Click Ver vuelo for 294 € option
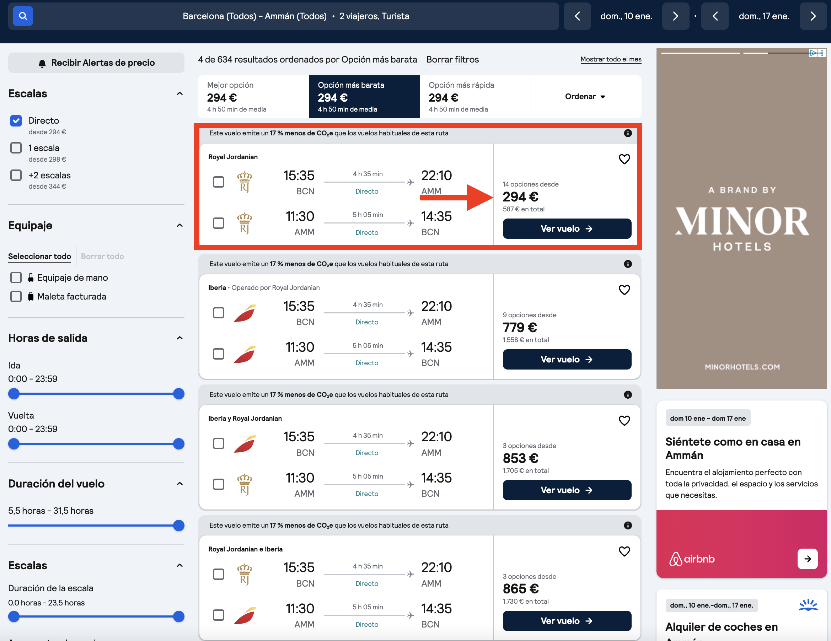 tap(567, 228)
